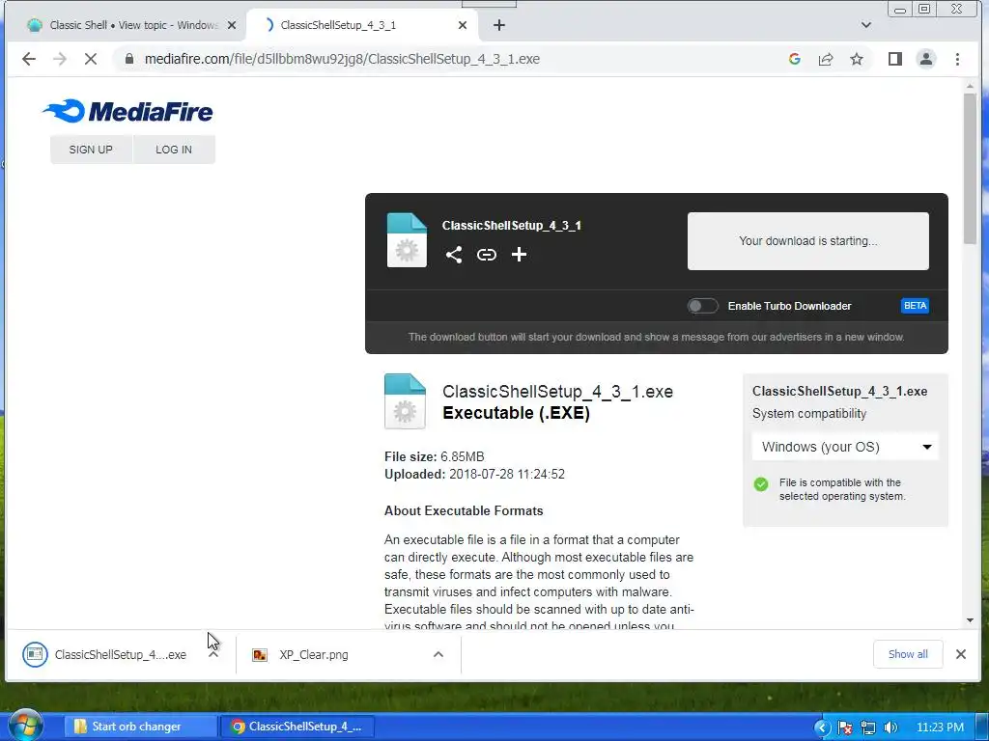
Task: Share the file with the share icon
Action: (x=454, y=255)
